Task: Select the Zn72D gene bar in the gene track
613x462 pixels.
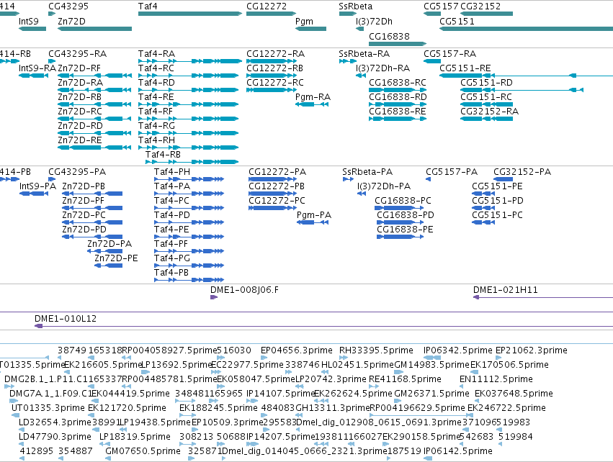Action: (94, 29)
